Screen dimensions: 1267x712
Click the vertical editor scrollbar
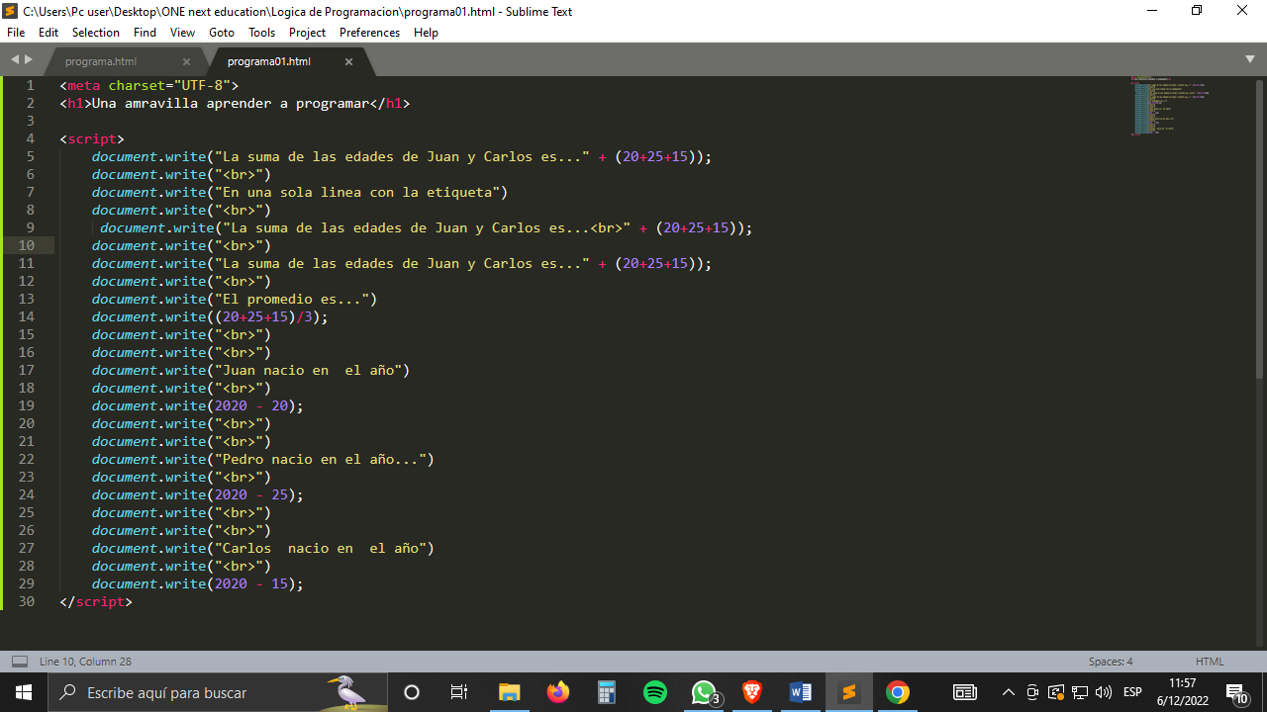coord(1260,229)
